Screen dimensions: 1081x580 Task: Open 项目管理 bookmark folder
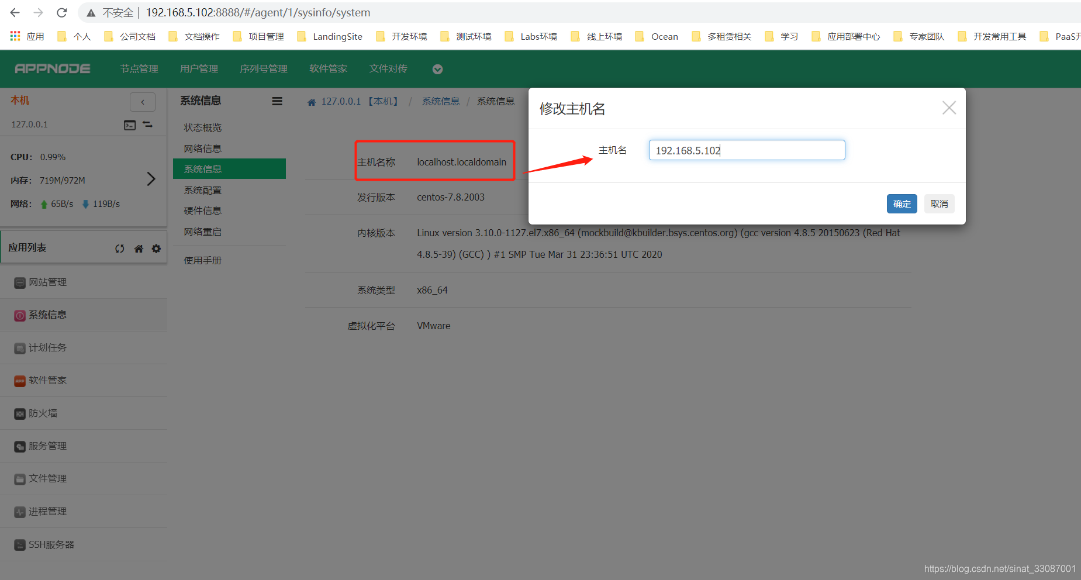point(258,36)
